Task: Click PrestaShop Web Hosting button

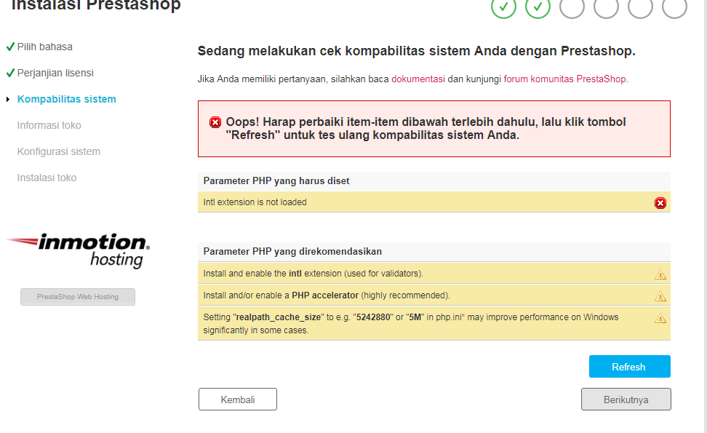Action: pyautogui.click(x=78, y=297)
